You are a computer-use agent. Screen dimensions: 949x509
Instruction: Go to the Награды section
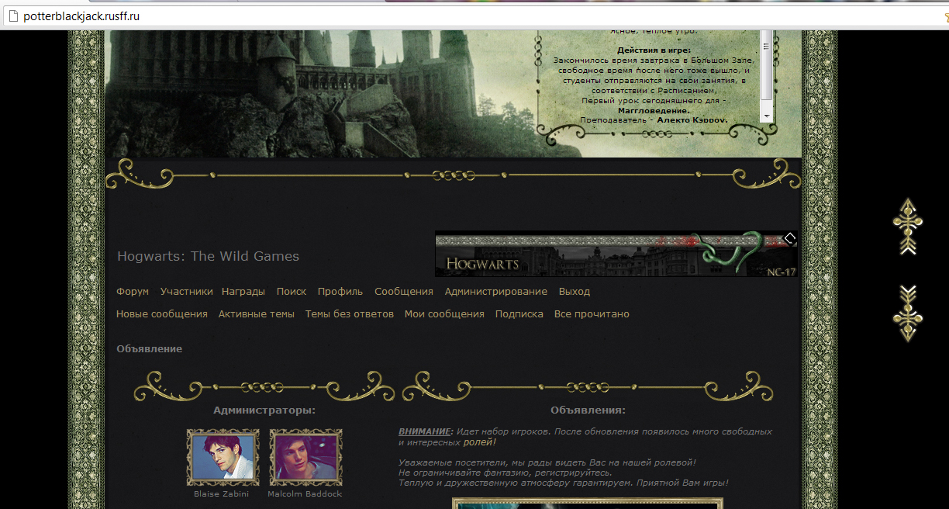(x=243, y=292)
